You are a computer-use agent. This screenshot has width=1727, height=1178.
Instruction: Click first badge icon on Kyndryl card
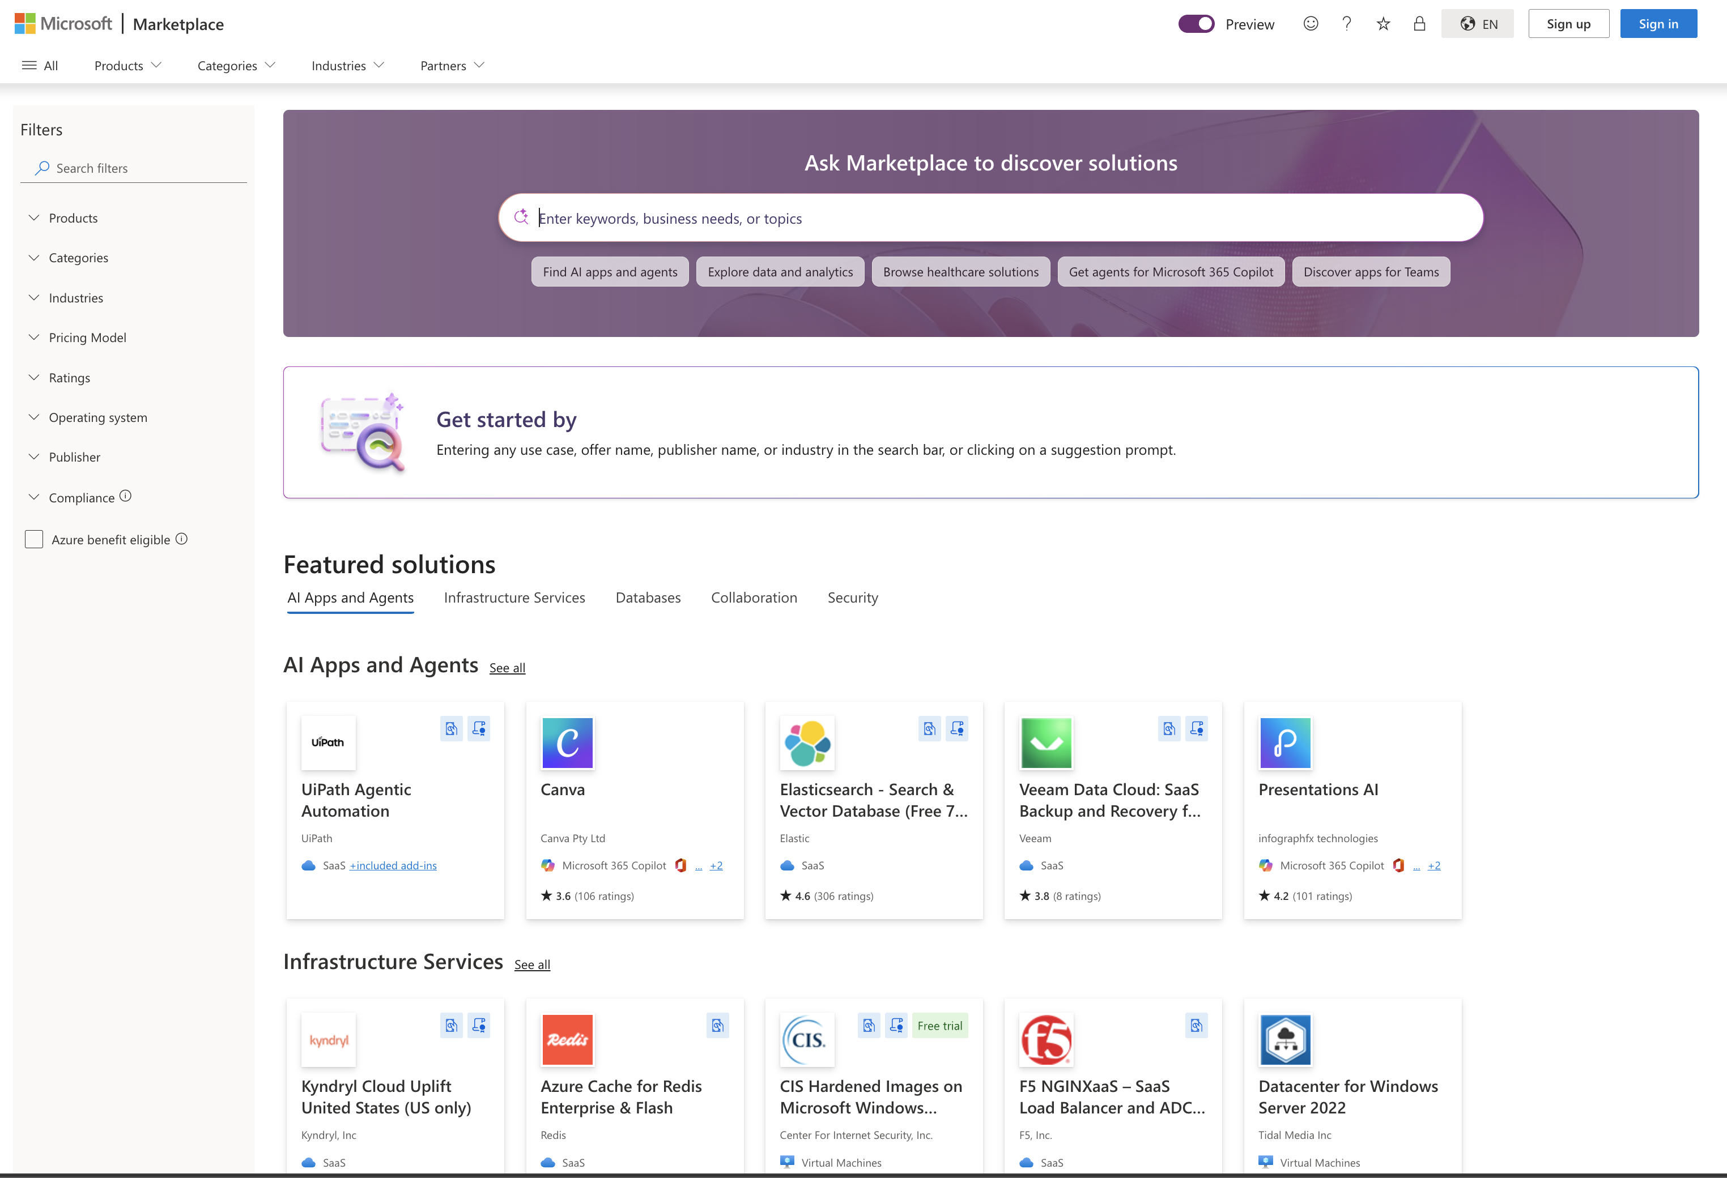click(x=451, y=1026)
